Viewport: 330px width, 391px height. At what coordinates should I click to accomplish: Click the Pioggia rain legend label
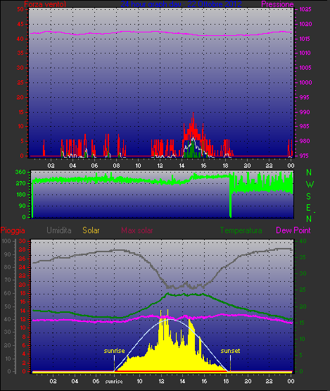(x=13, y=230)
